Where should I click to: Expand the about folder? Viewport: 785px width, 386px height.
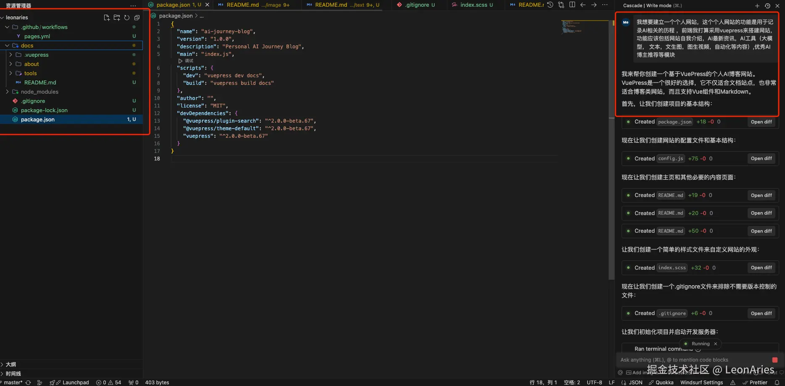pos(11,64)
